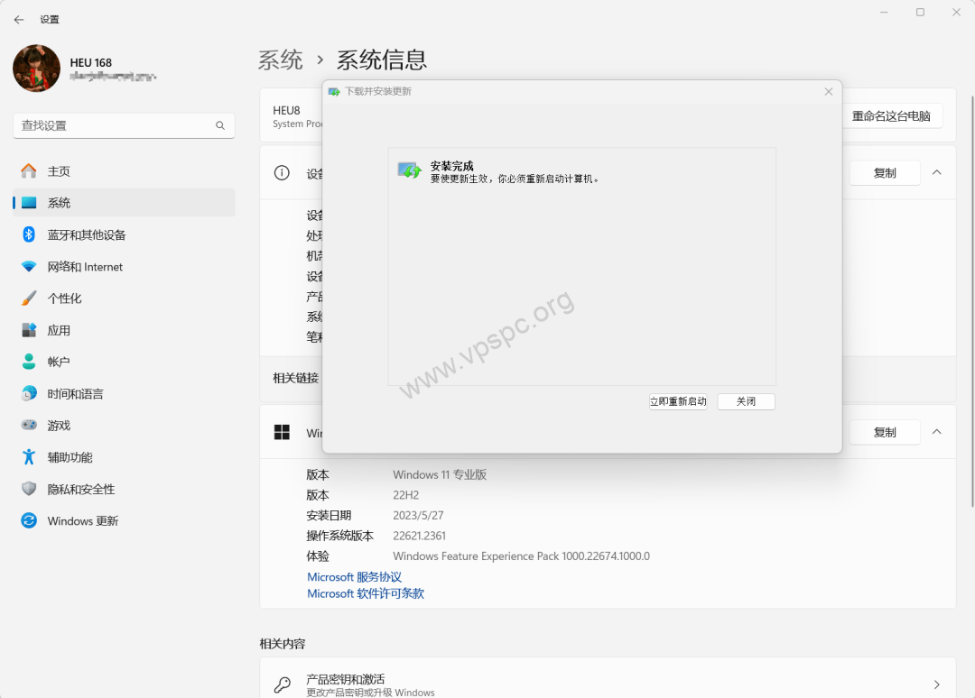The width and height of the screenshot is (975, 698).
Task: Select the 网络和 Internet menu label
Action: 85,267
